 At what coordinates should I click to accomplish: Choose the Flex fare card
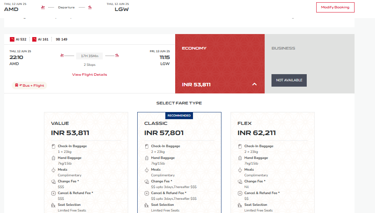(x=273, y=162)
